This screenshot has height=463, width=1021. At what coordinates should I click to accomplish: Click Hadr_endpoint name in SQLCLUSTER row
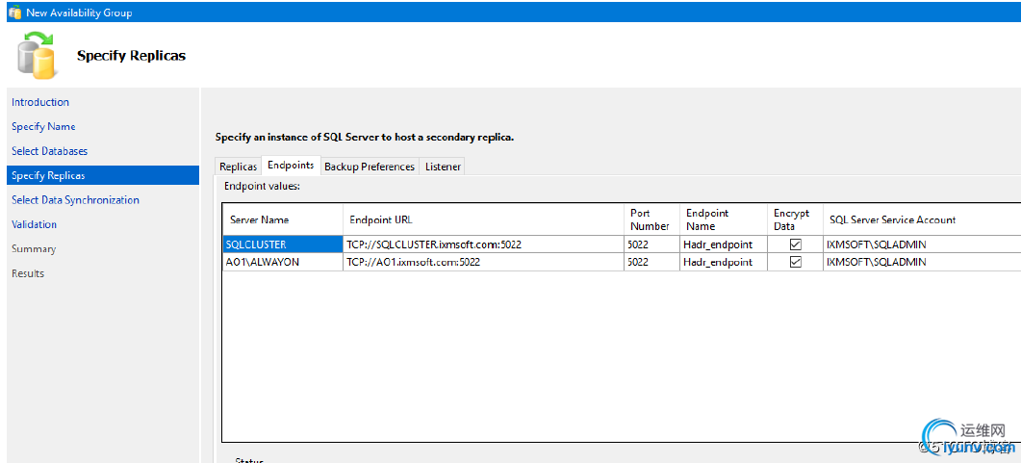coord(723,244)
